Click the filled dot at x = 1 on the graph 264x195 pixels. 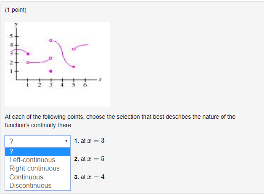pyautogui.click(x=28, y=53)
